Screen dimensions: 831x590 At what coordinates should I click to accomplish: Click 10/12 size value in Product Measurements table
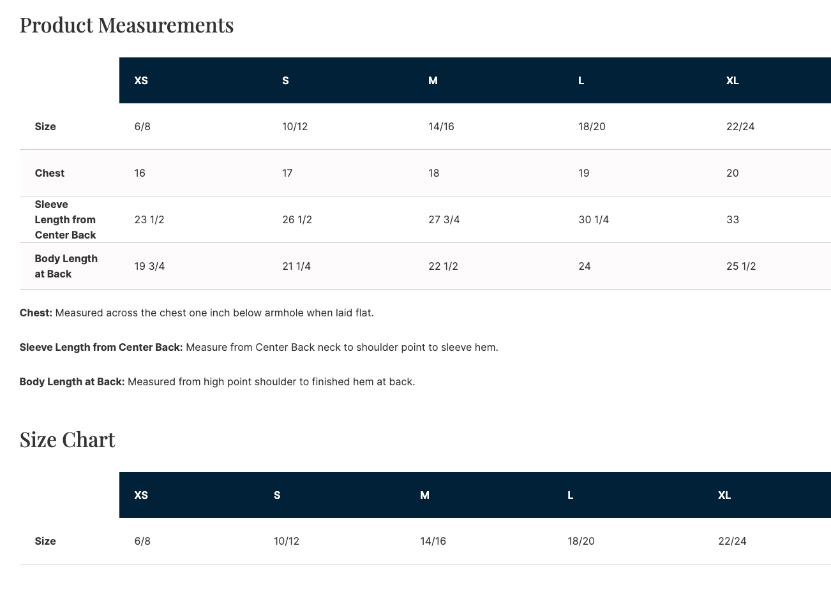(x=294, y=126)
